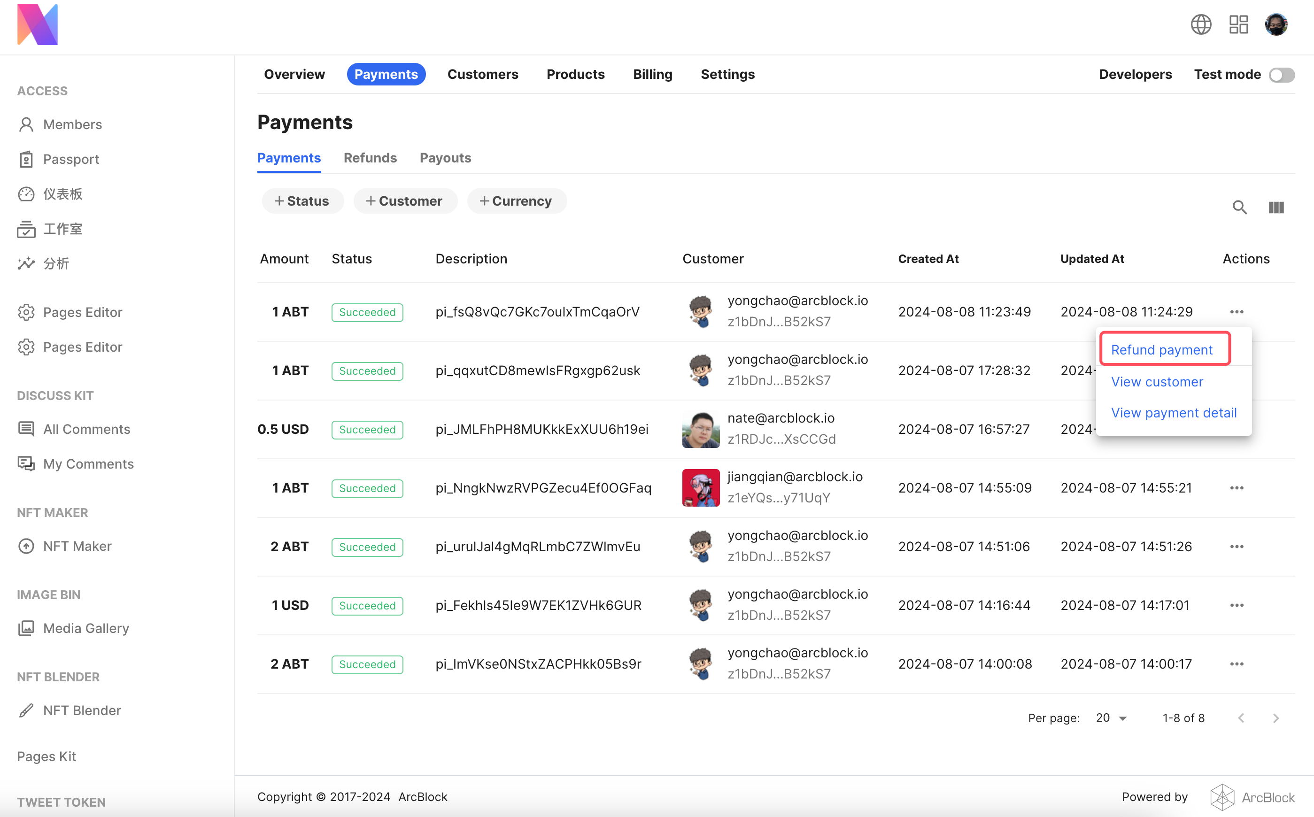Open the column view icon
This screenshot has height=817, width=1314.
(x=1276, y=208)
